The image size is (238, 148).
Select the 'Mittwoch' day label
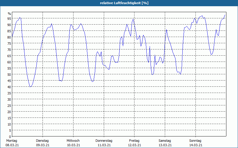pos(73,141)
